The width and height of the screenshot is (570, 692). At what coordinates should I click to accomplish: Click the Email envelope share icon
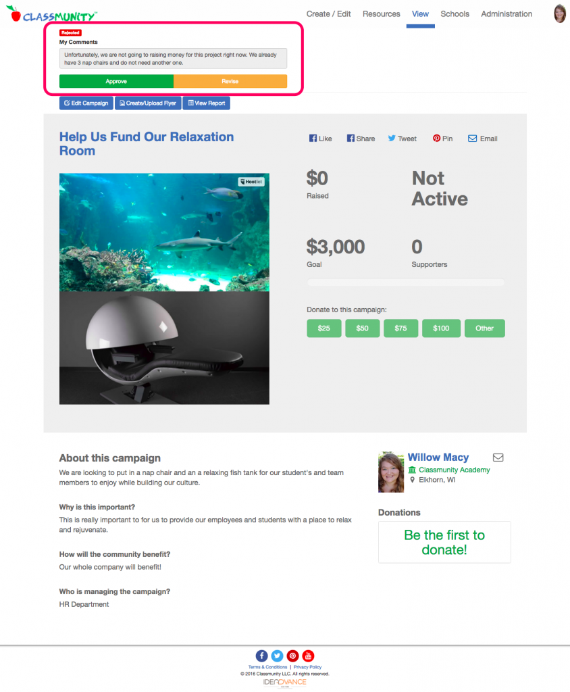(x=473, y=139)
